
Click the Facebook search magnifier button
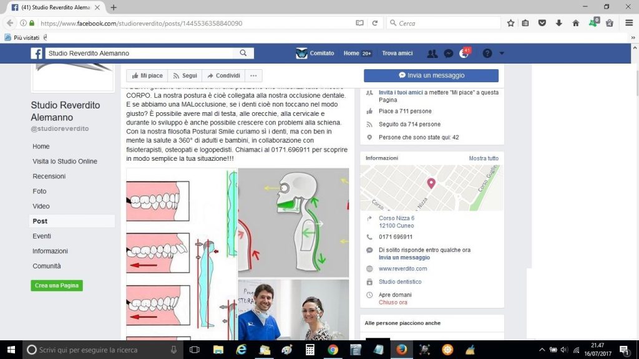[x=243, y=54]
